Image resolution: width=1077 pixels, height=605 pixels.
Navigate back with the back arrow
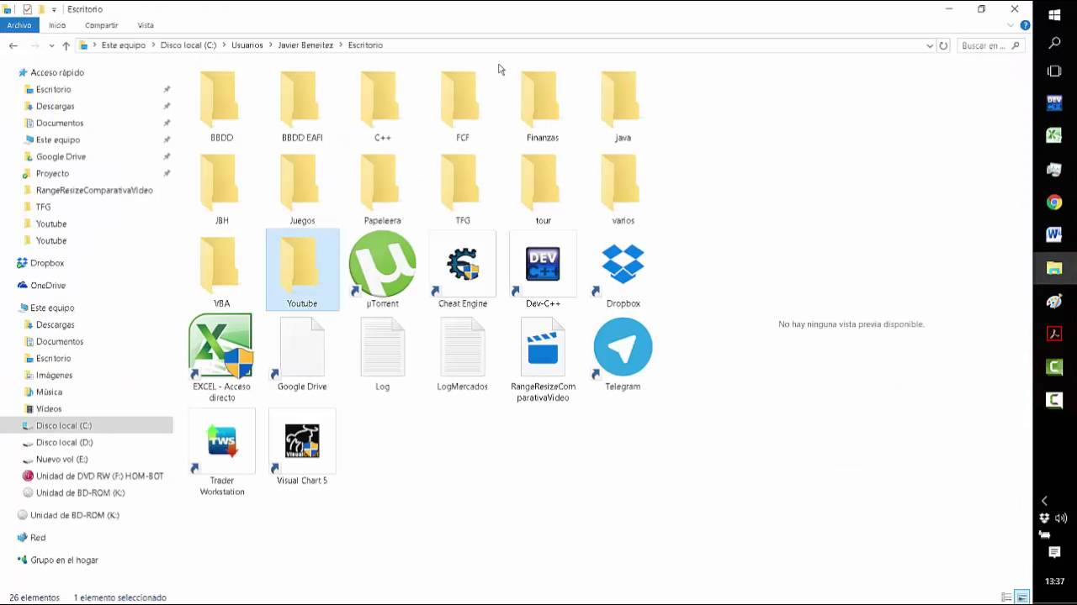click(x=13, y=45)
